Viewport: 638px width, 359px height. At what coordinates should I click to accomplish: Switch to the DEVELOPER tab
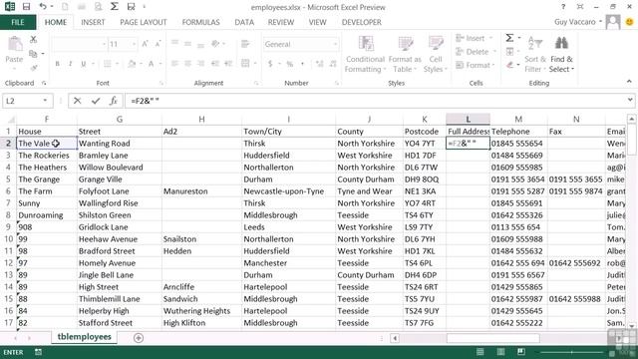click(x=361, y=22)
